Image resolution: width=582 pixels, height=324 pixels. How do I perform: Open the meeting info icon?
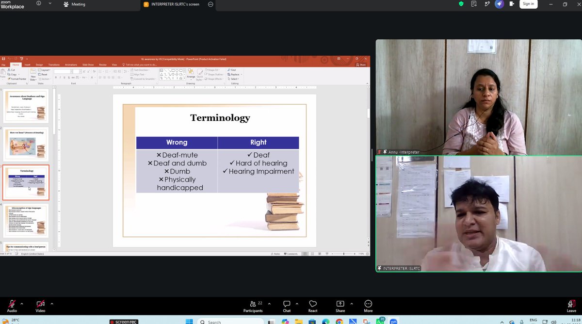(38, 3)
